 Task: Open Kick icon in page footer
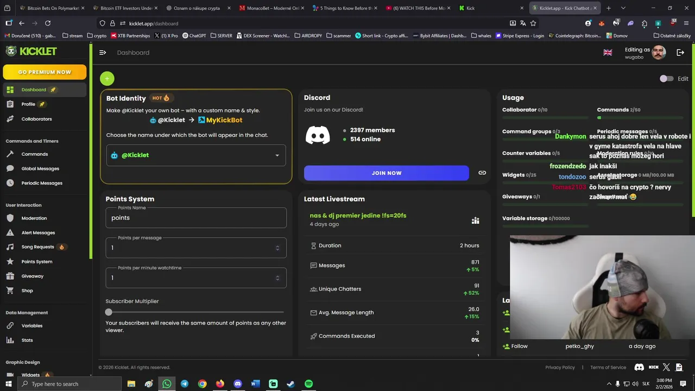click(653, 367)
